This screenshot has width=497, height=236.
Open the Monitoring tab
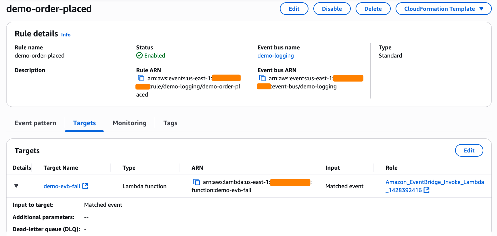[x=130, y=123]
